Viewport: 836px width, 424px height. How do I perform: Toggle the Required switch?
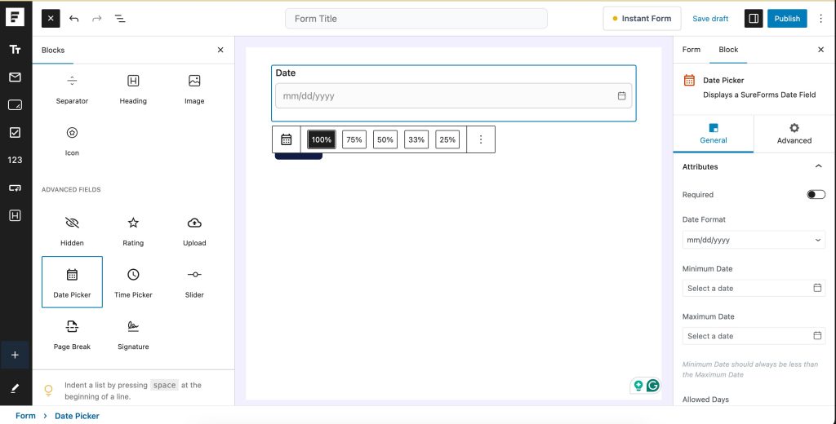[x=816, y=195]
